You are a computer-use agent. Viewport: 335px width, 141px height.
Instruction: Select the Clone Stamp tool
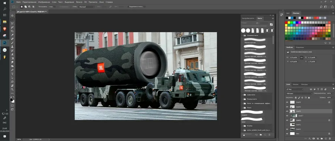12,46
